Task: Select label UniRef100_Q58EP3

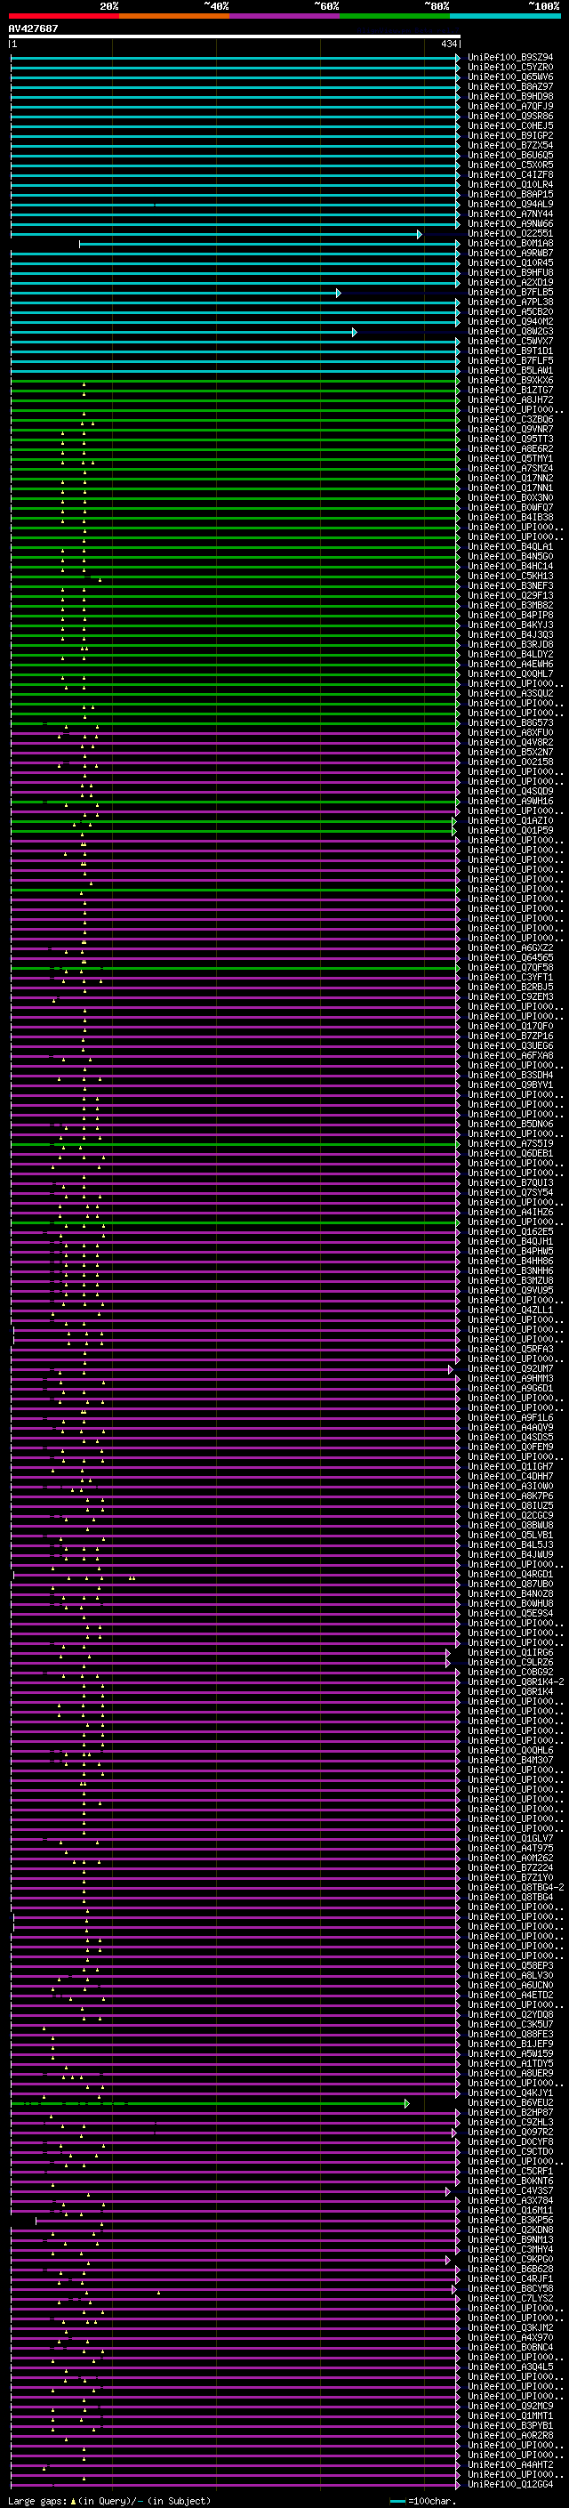Action: 509,1965
